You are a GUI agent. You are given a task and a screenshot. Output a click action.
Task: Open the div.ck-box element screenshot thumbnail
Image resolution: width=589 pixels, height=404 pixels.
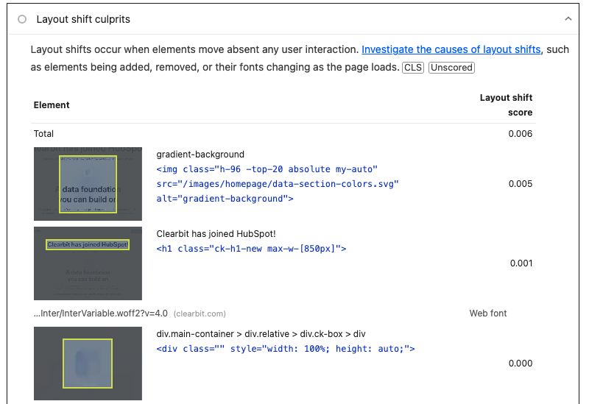point(88,364)
